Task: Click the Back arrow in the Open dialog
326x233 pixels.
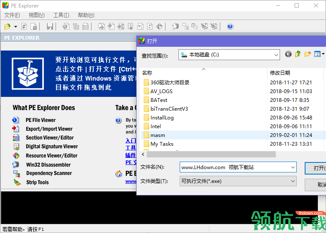Action: [x=288, y=54]
